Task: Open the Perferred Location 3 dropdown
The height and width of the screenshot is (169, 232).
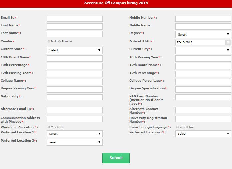Action: [x=75, y=142]
